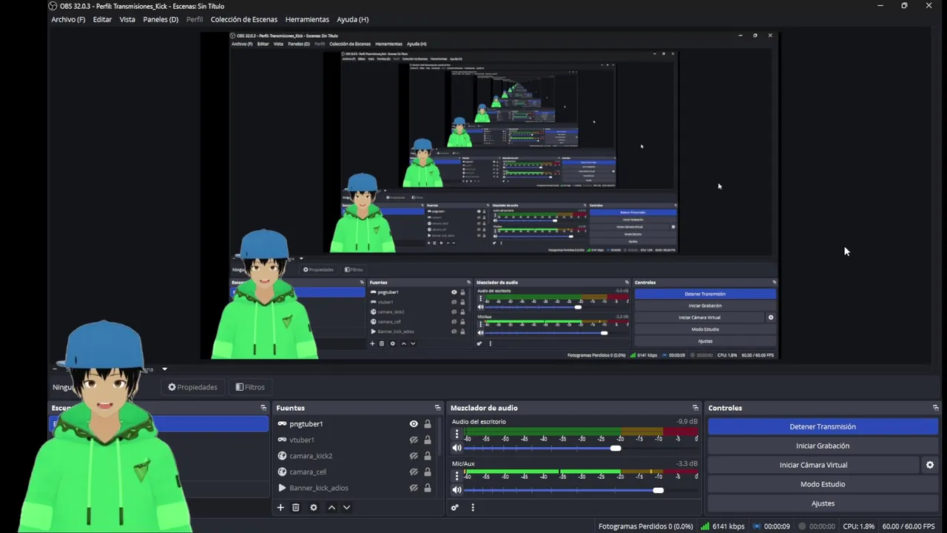Float the Controles panel using its dock icon
The image size is (947, 533).
[936, 408]
